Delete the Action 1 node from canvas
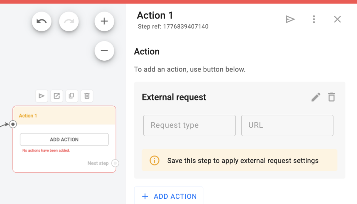The width and height of the screenshot is (357, 204). [87, 96]
